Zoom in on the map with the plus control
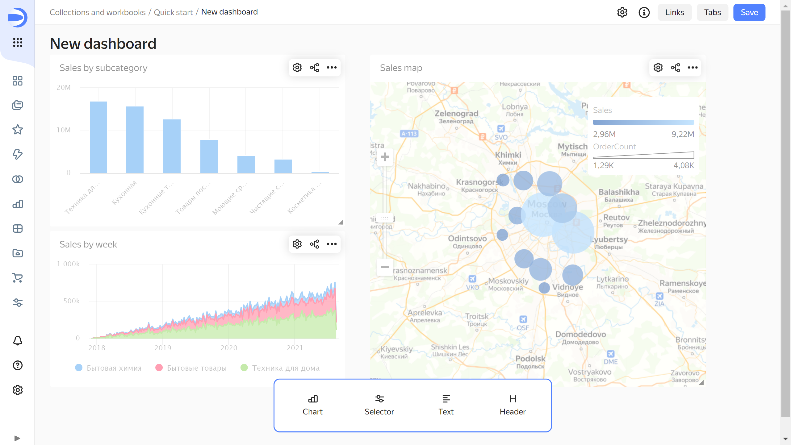 pyautogui.click(x=385, y=157)
